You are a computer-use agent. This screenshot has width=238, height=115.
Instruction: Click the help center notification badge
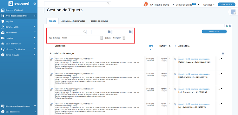[194, 4]
